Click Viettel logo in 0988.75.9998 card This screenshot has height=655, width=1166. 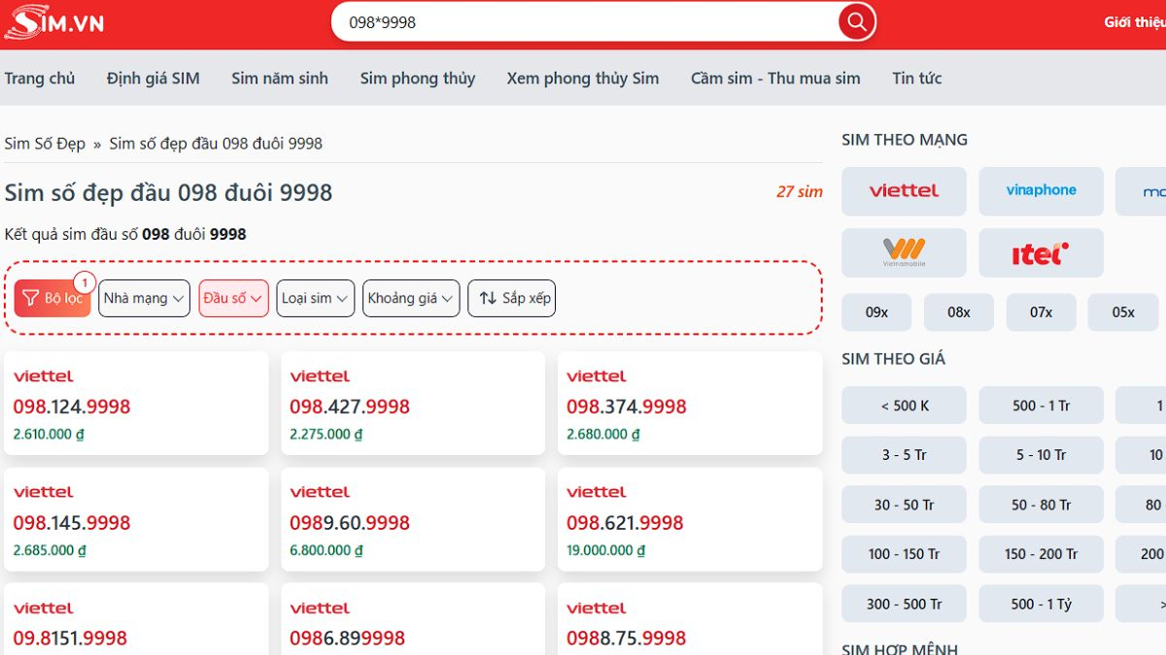click(x=597, y=608)
